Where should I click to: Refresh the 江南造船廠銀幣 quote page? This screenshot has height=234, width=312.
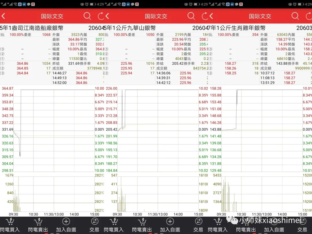click(101, 16)
